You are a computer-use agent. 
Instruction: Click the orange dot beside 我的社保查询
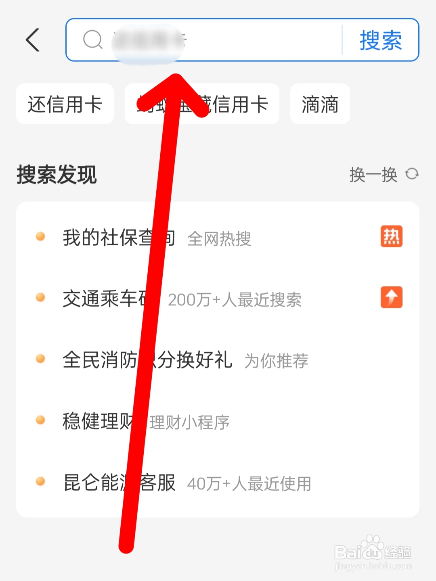[40, 236]
